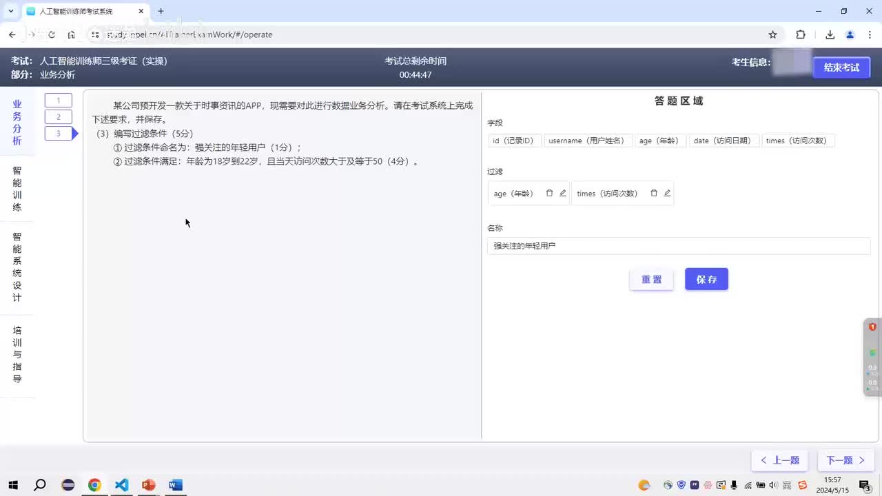The height and width of the screenshot is (496, 882).
Task: Switch to 智能训练 section
Action: (x=17, y=189)
